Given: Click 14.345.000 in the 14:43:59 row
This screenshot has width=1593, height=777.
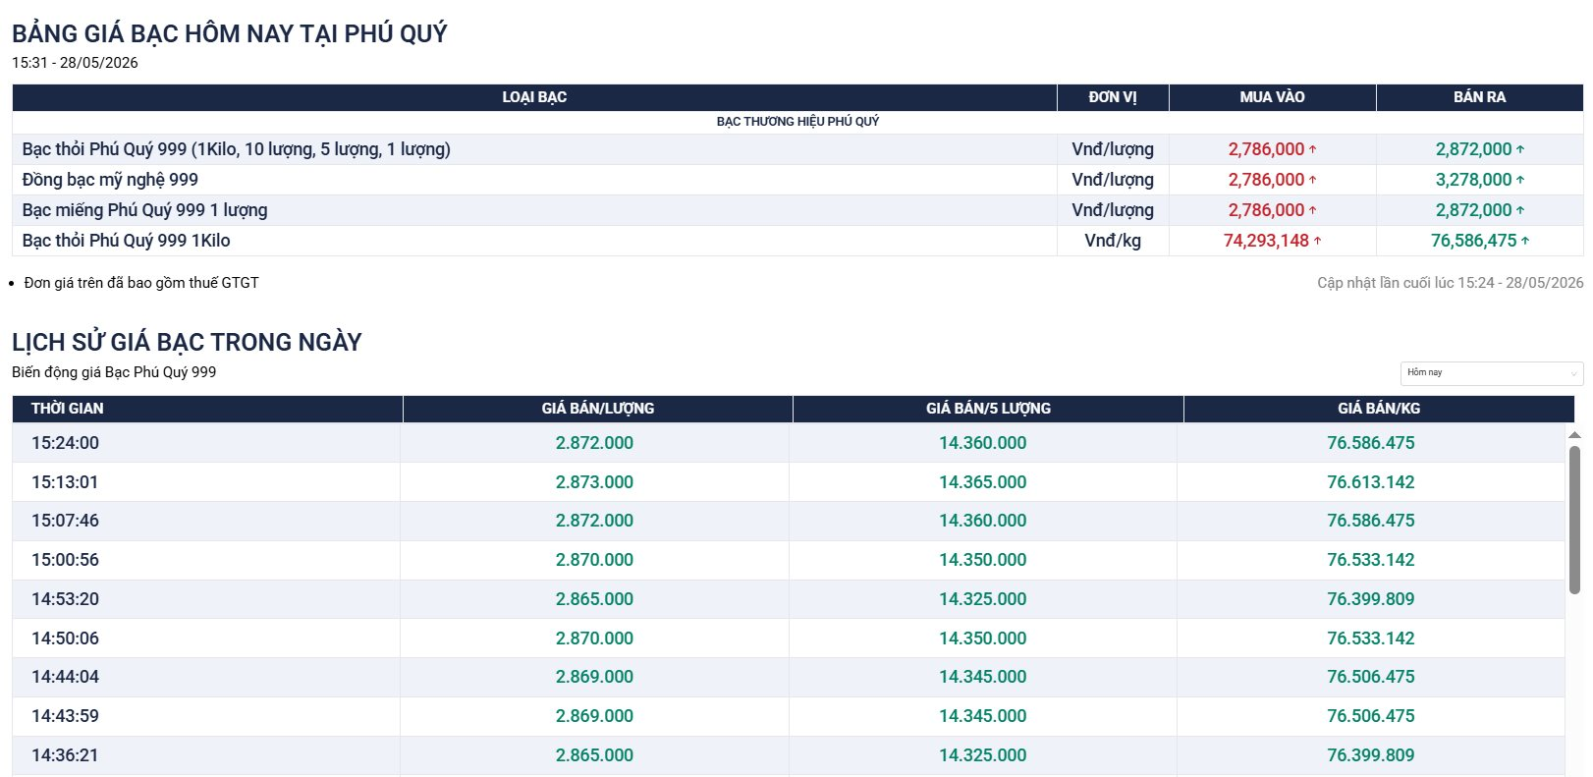Looking at the screenshot, I should [x=982, y=716].
